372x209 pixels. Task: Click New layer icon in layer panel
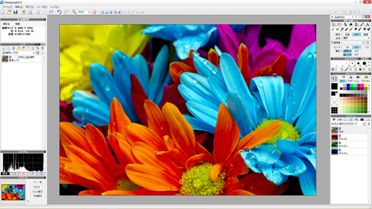3,48
